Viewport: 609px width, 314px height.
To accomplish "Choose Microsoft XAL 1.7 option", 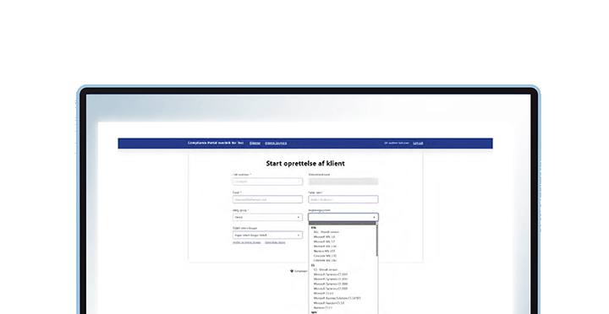I will coord(324,241).
